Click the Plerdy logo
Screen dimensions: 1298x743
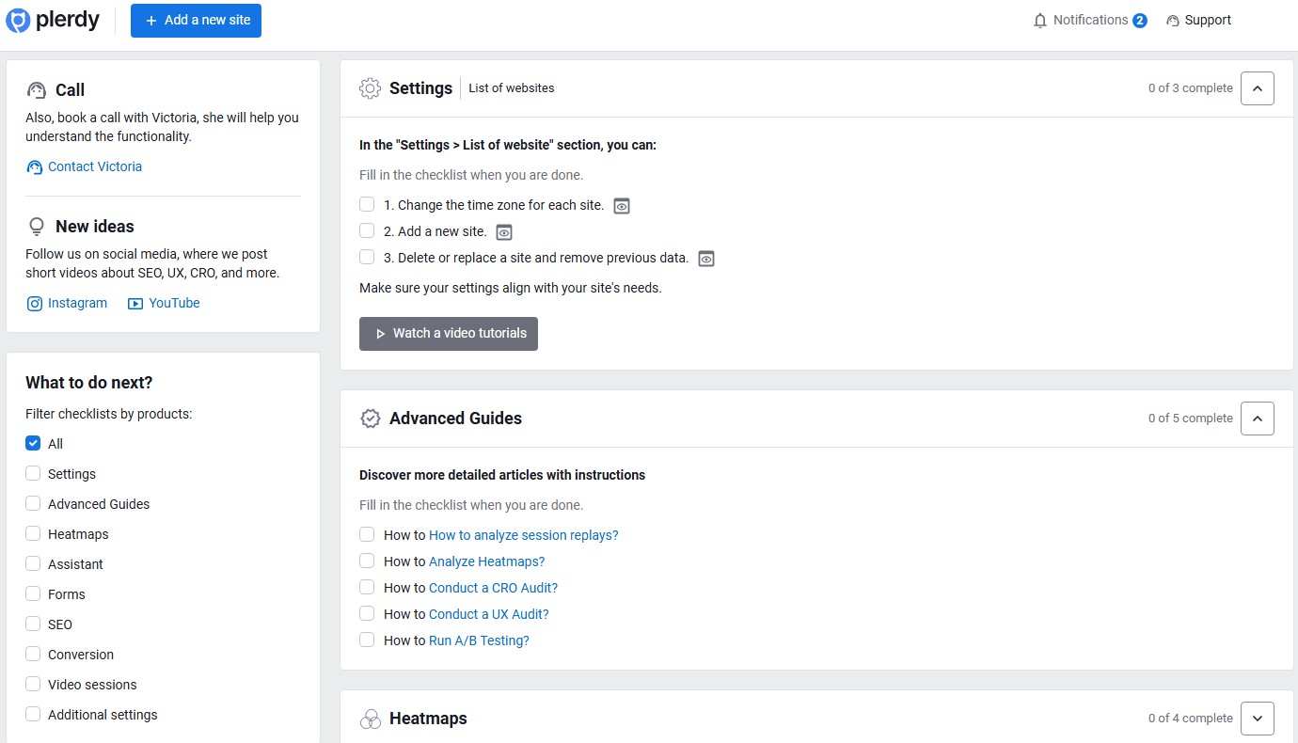[x=53, y=20]
